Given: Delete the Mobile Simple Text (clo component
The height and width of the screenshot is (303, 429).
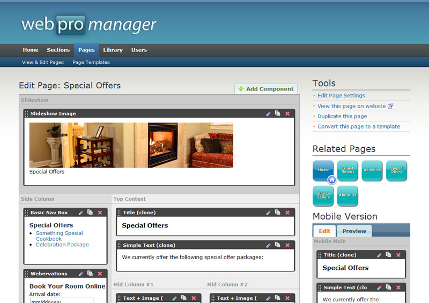Looking at the screenshot, I should pos(398,287).
